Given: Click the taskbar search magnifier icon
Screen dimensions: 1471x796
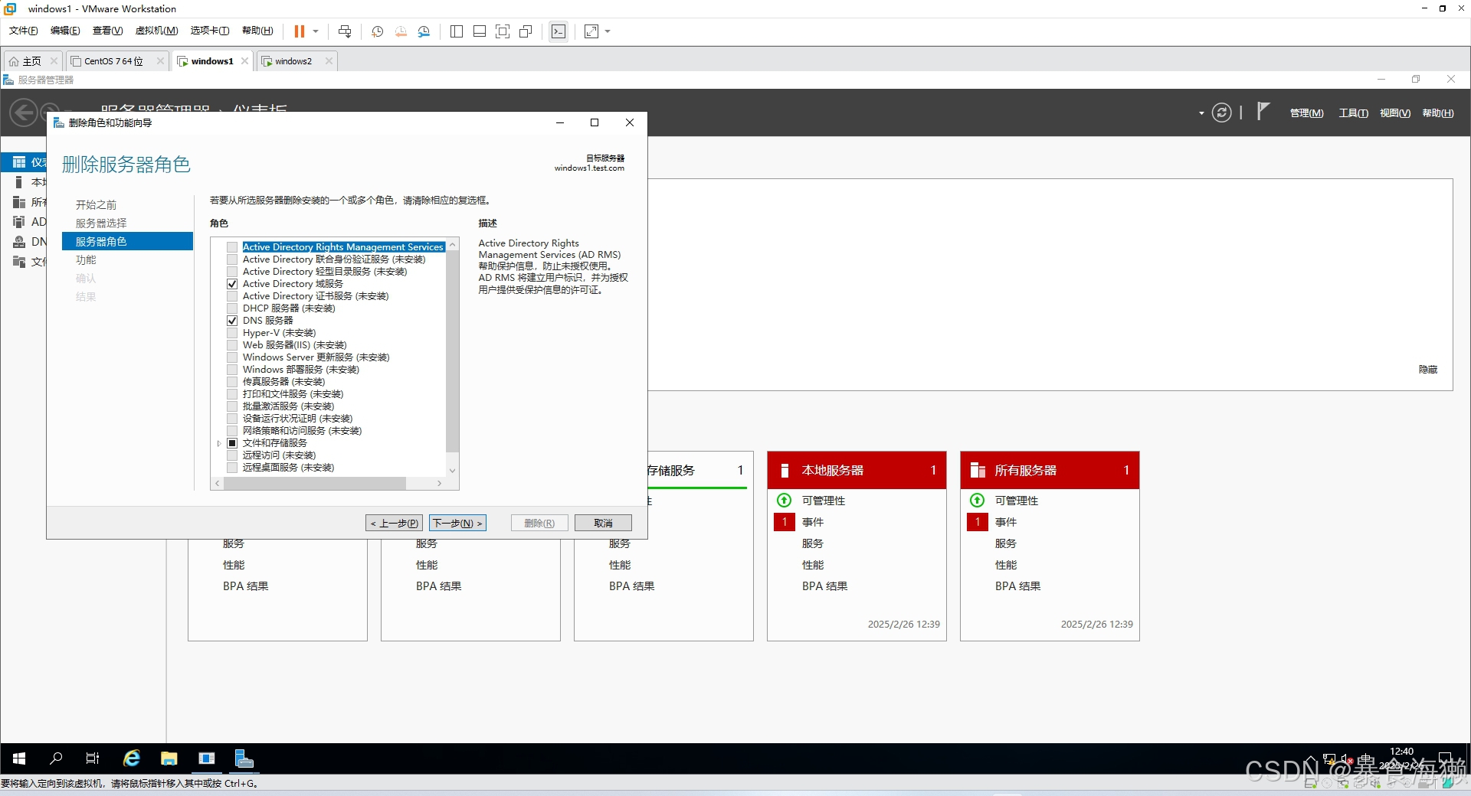Looking at the screenshot, I should (x=56, y=758).
